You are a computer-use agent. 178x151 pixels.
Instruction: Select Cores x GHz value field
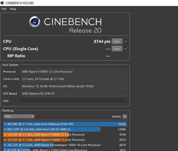[x=74, y=79]
